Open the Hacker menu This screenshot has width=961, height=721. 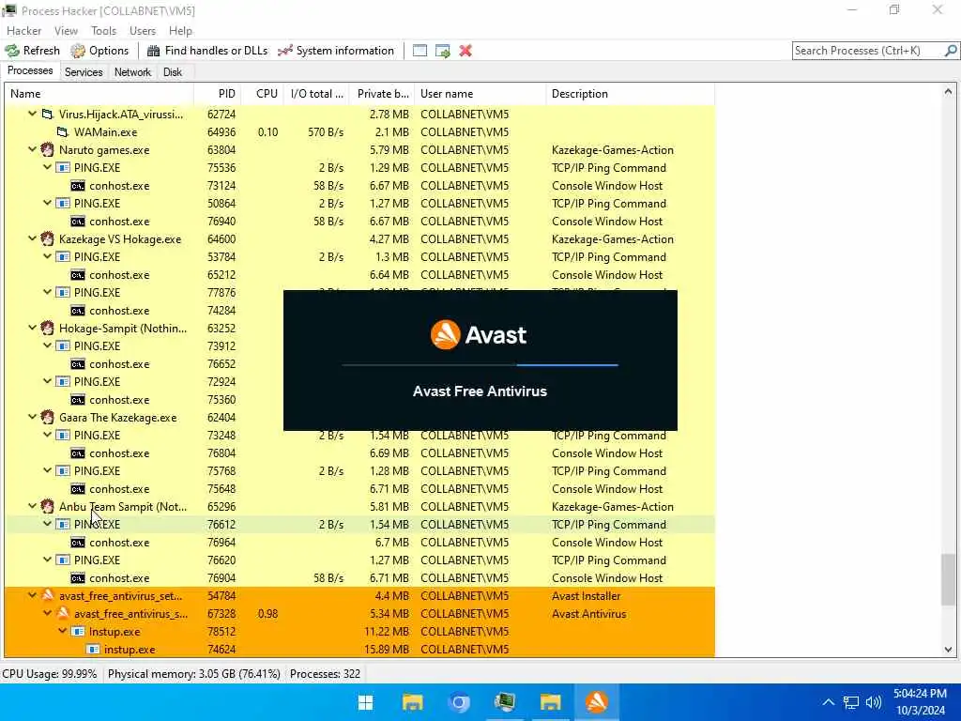(x=23, y=31)
